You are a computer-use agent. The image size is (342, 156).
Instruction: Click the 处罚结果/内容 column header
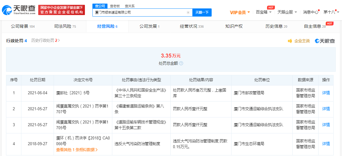point(201,80)
